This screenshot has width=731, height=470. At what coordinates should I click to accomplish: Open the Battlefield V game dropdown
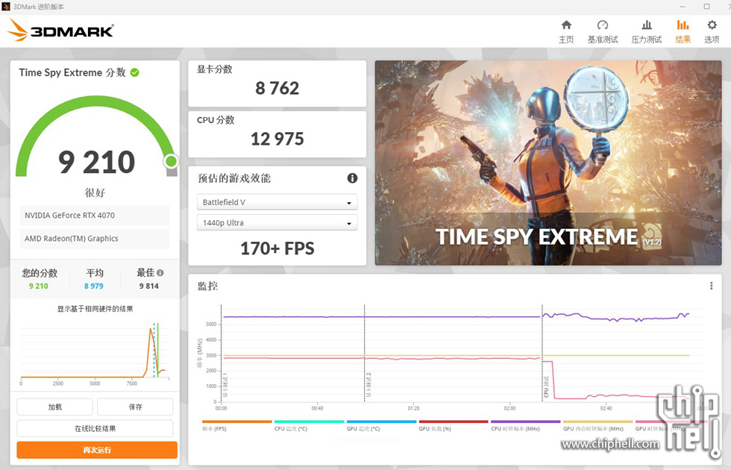(x=277, y=202)
